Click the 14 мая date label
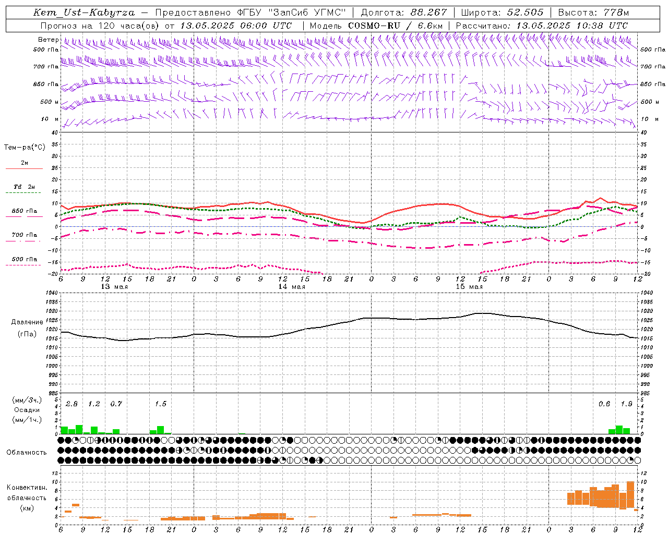The height and width of the screenshot is (534, 668). (x=292, y=287)
